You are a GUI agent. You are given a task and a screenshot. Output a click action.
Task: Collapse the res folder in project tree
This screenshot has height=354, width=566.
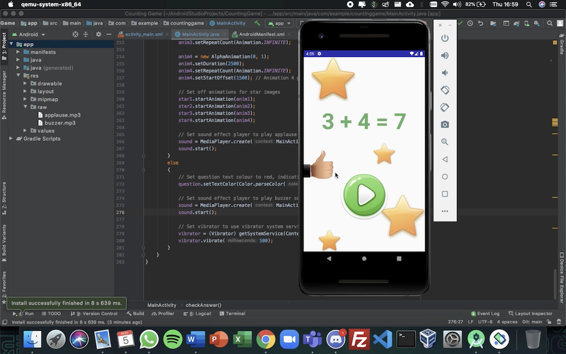(18, 76)
